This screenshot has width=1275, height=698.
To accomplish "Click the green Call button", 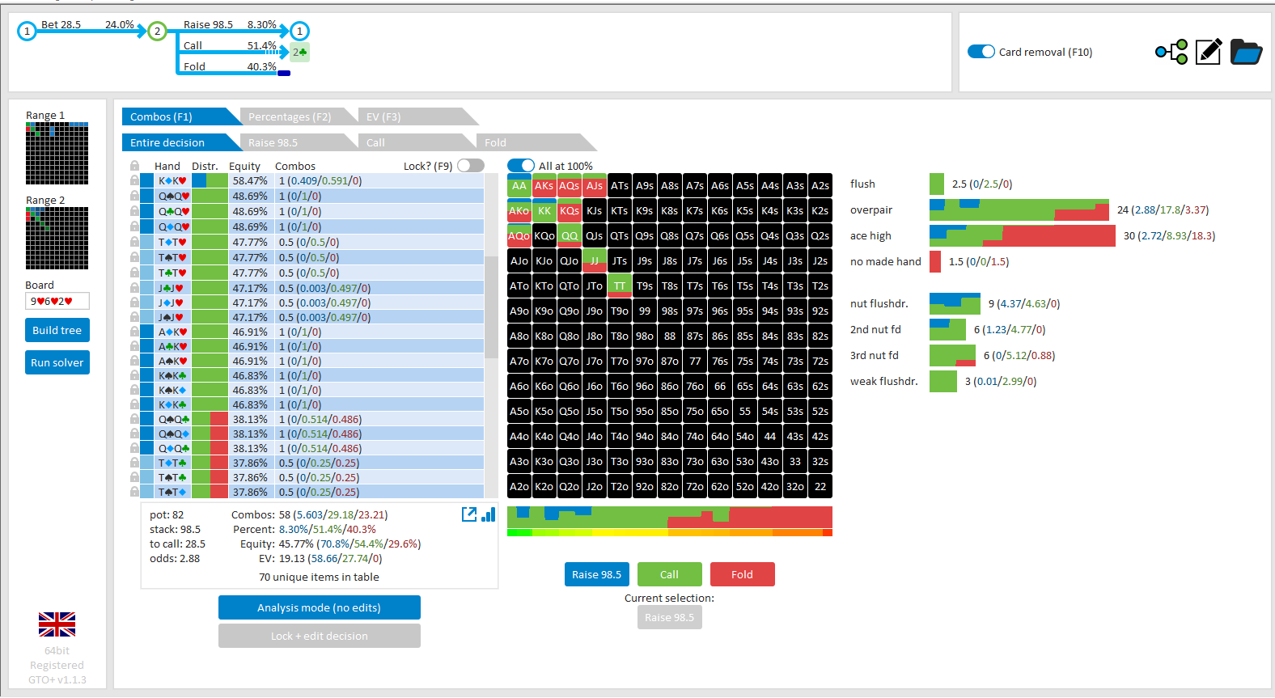I will coord(669,574).
